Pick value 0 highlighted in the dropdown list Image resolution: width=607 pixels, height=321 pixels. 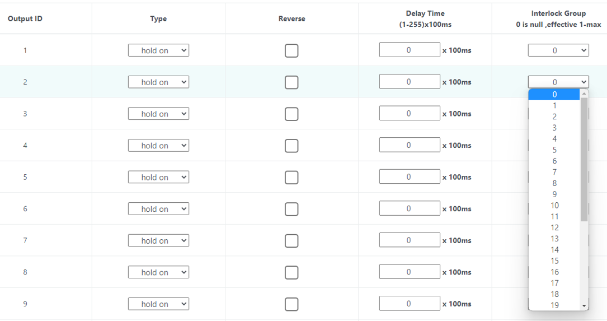(x=554, y=94)
